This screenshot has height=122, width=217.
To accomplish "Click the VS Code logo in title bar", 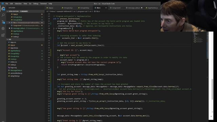I will [2, 4].
